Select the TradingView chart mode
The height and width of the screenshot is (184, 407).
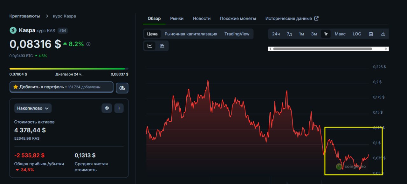pos(237,34)
